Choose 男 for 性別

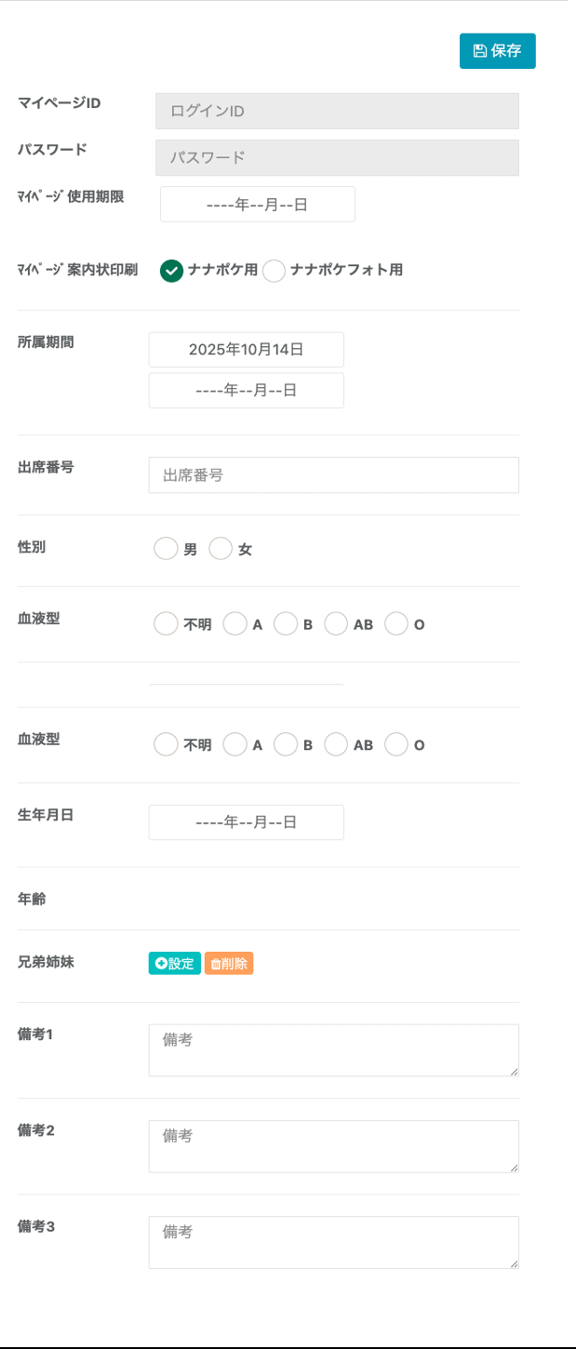click(166, 549)
